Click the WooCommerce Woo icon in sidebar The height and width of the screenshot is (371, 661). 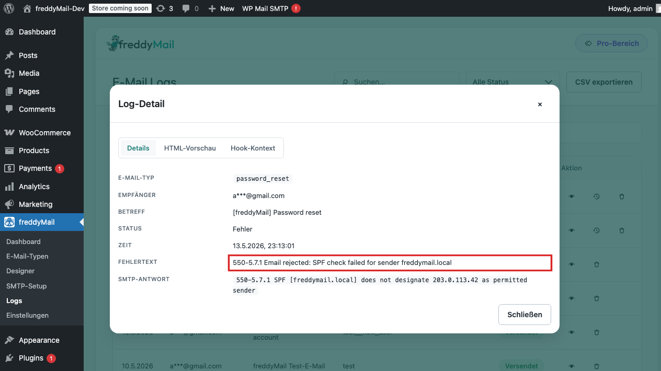pyautogui.click(x=9, y=133)
